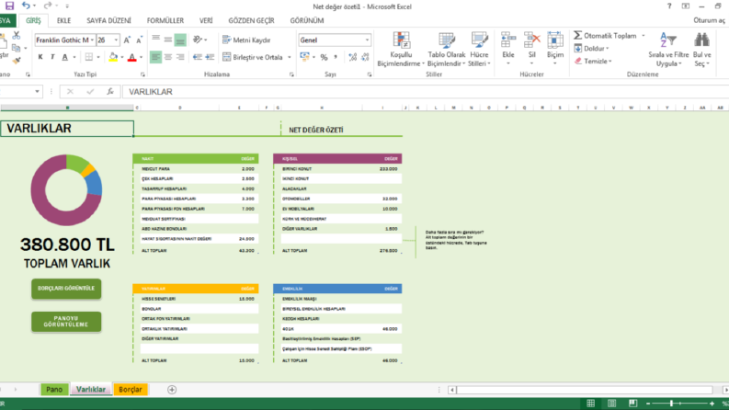Open FORMÜLLER tab
This screenshot has height=410, width=729.
(x=165, y=20)
